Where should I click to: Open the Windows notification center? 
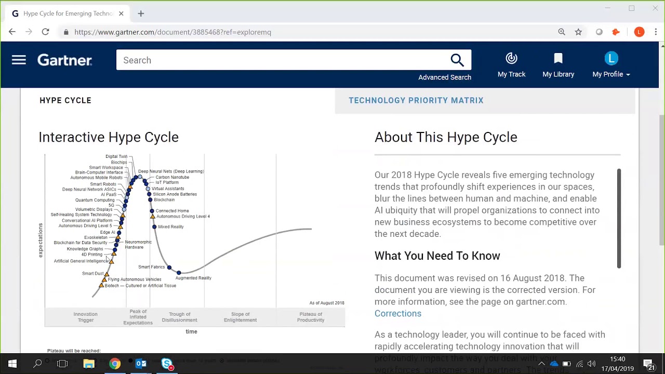point(649,364)
